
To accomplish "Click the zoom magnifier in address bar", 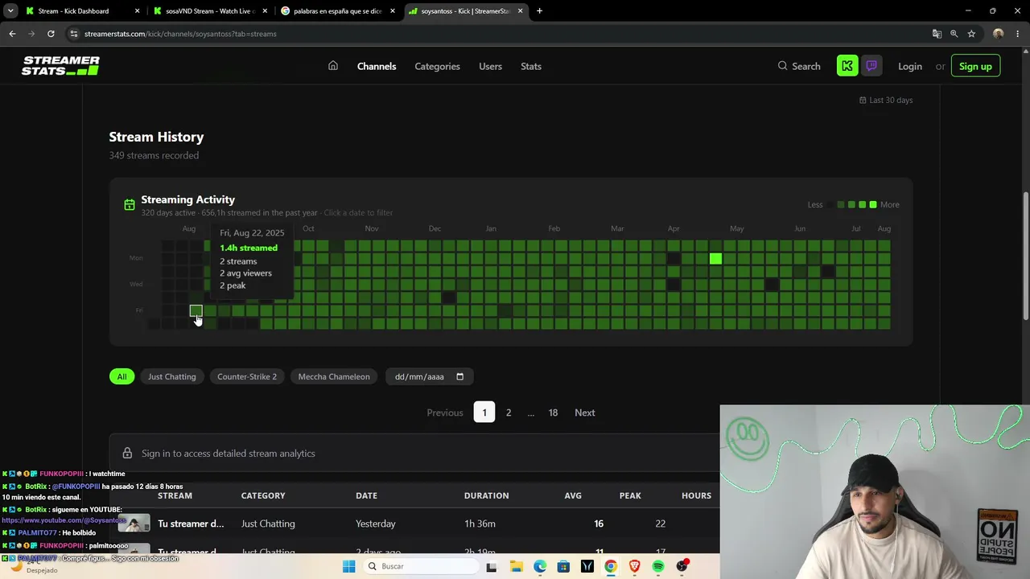I will pos(954,34).
